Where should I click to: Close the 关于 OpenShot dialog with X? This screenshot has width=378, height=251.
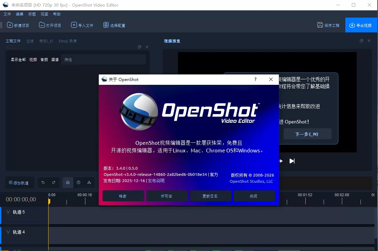tap(271, 79)
